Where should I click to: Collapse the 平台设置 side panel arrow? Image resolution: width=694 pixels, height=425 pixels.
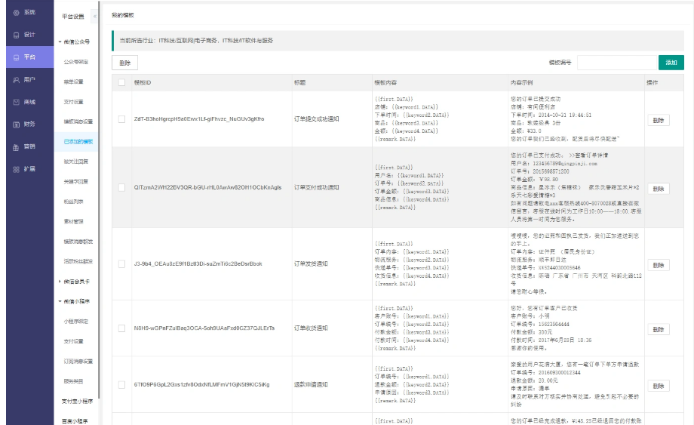pyautogui.click(x=94, y=16)
